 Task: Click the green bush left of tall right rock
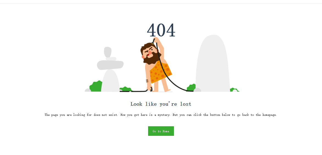191,88
